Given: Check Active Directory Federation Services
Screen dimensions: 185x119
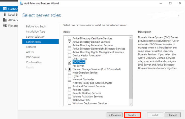Looking at the screenshot, I should 70,45.
